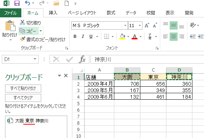Click the Cut (切り取り) scissors icon
Viewport: 204px width, 138px height.
click(x=22, y=22)
